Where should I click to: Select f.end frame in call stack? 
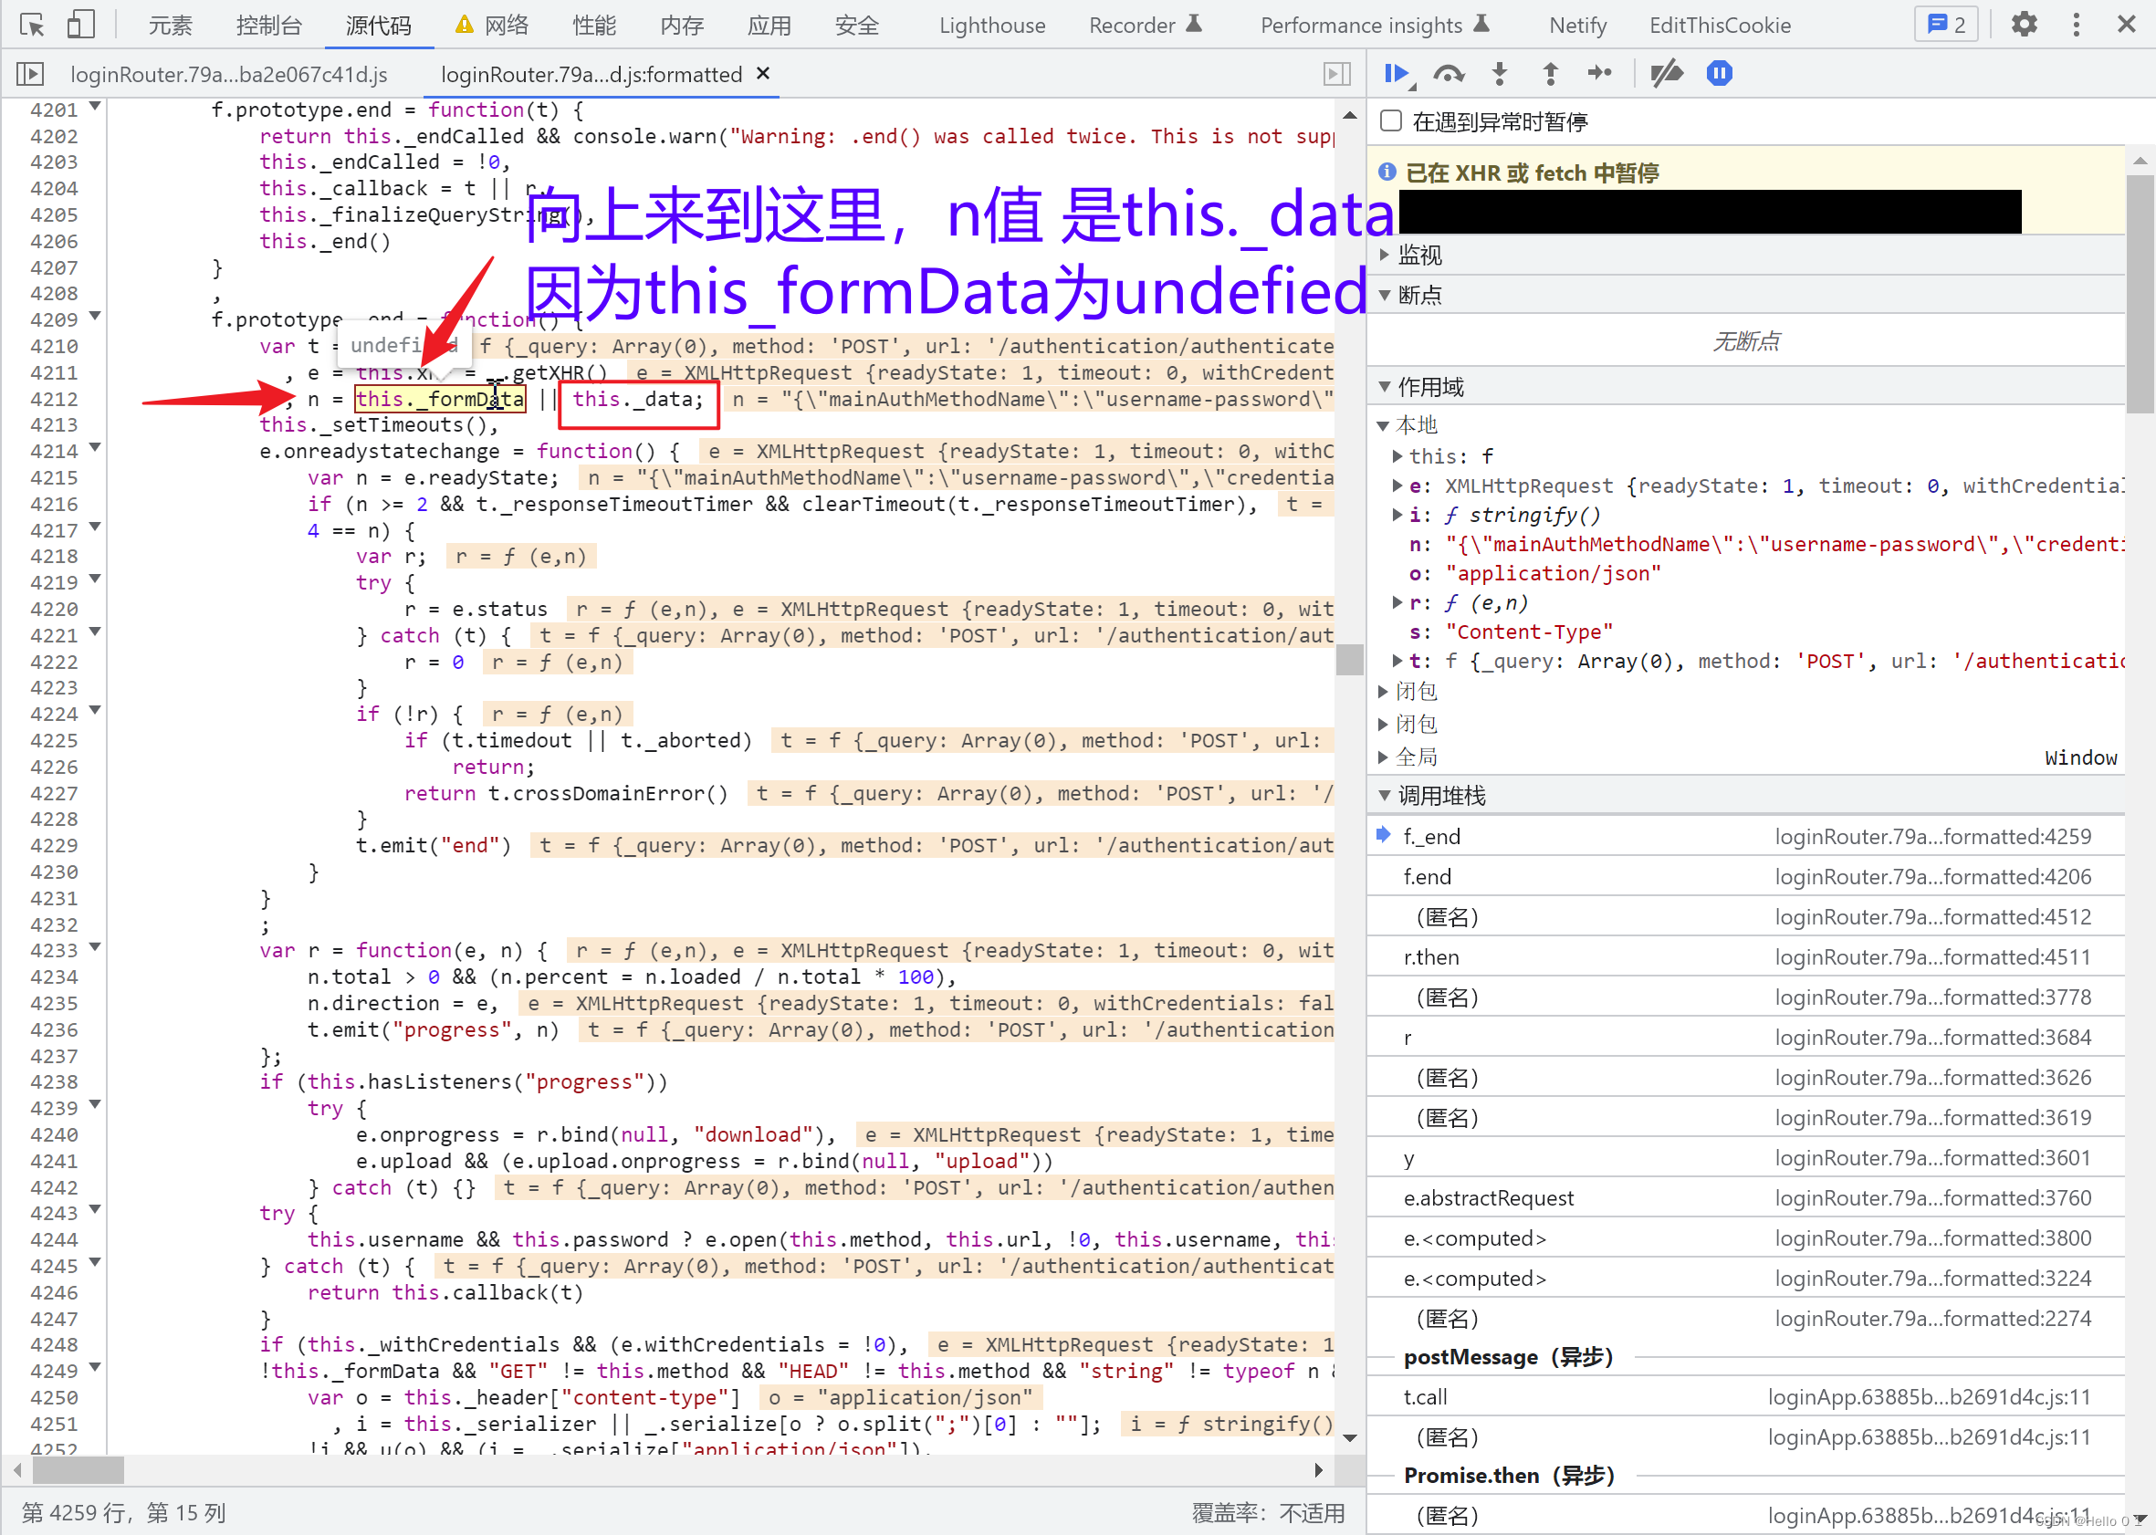point(1428,876)
